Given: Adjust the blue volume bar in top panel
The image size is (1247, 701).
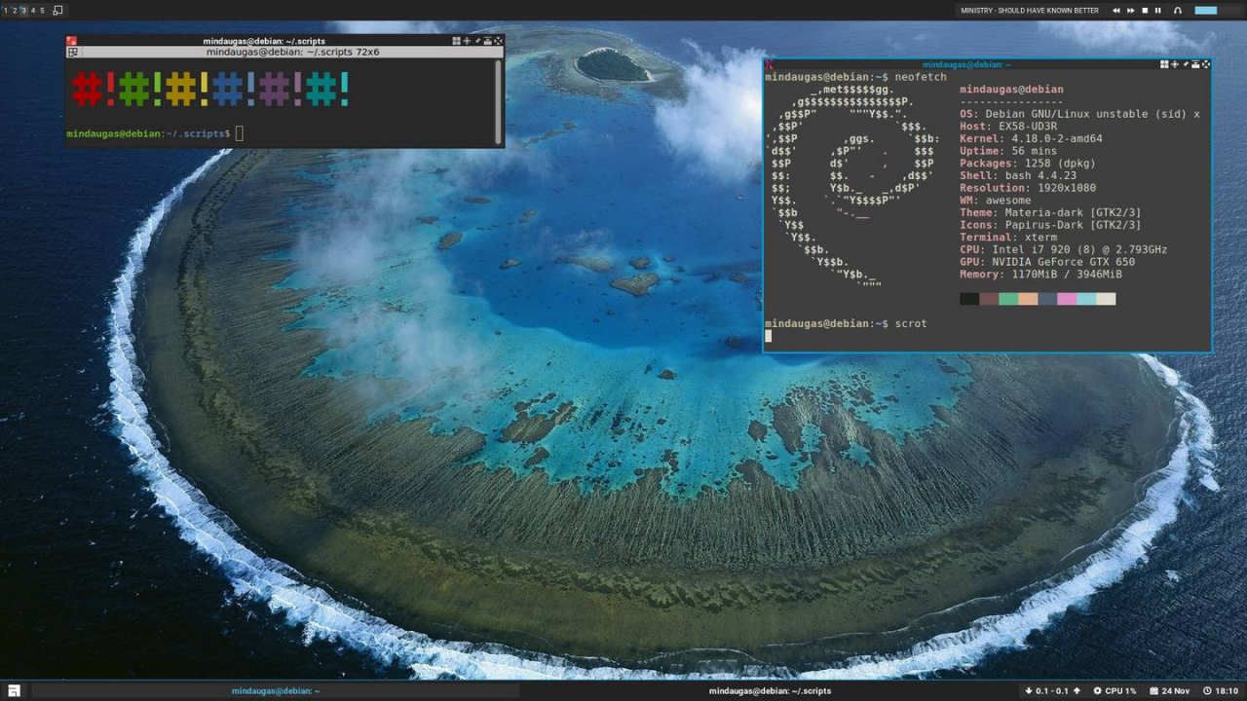Looking at the screenshot, I should pos(1206,10).
